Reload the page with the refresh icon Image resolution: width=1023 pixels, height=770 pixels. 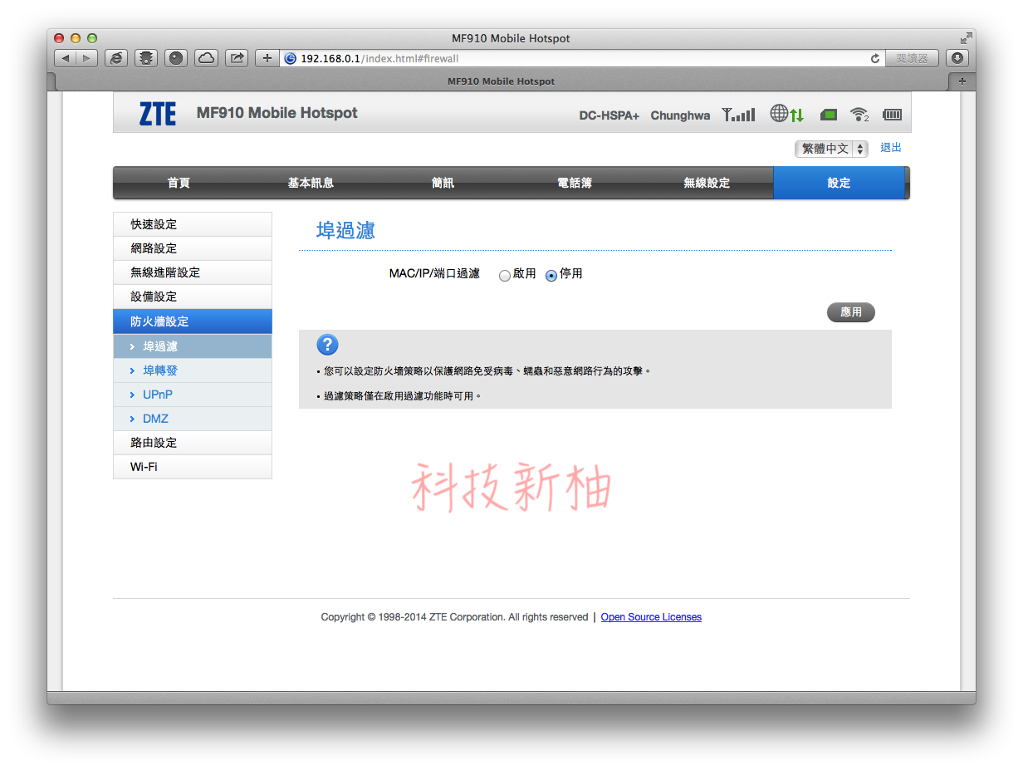[874, 59]
